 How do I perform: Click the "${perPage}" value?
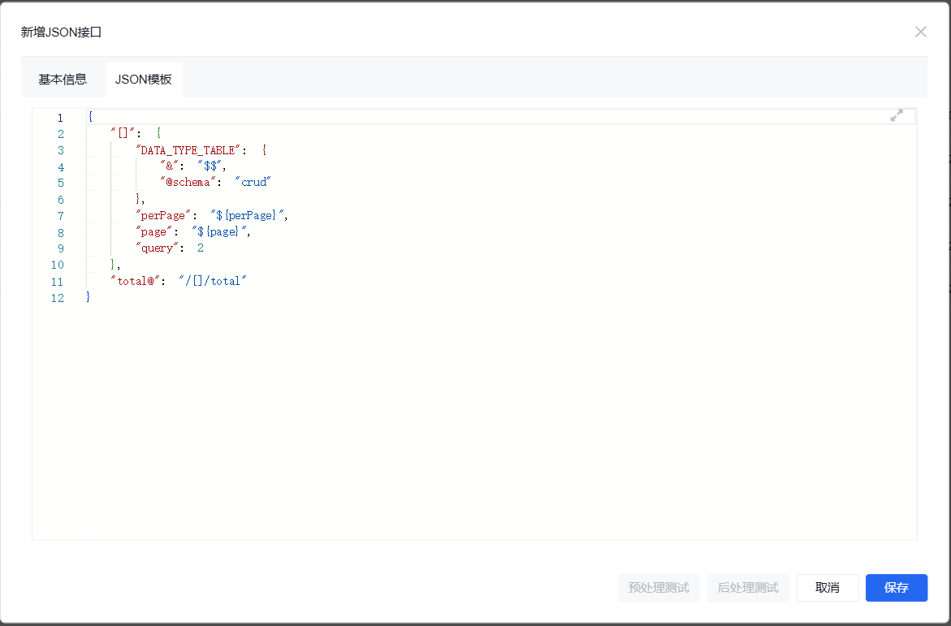(248, 215)
